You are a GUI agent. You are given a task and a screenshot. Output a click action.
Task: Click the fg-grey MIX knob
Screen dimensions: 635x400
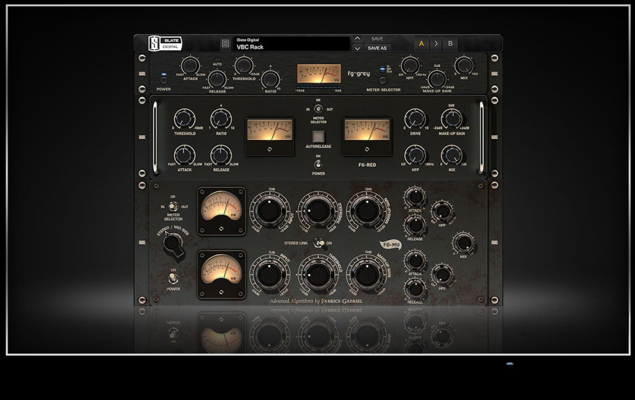(464, 65)
